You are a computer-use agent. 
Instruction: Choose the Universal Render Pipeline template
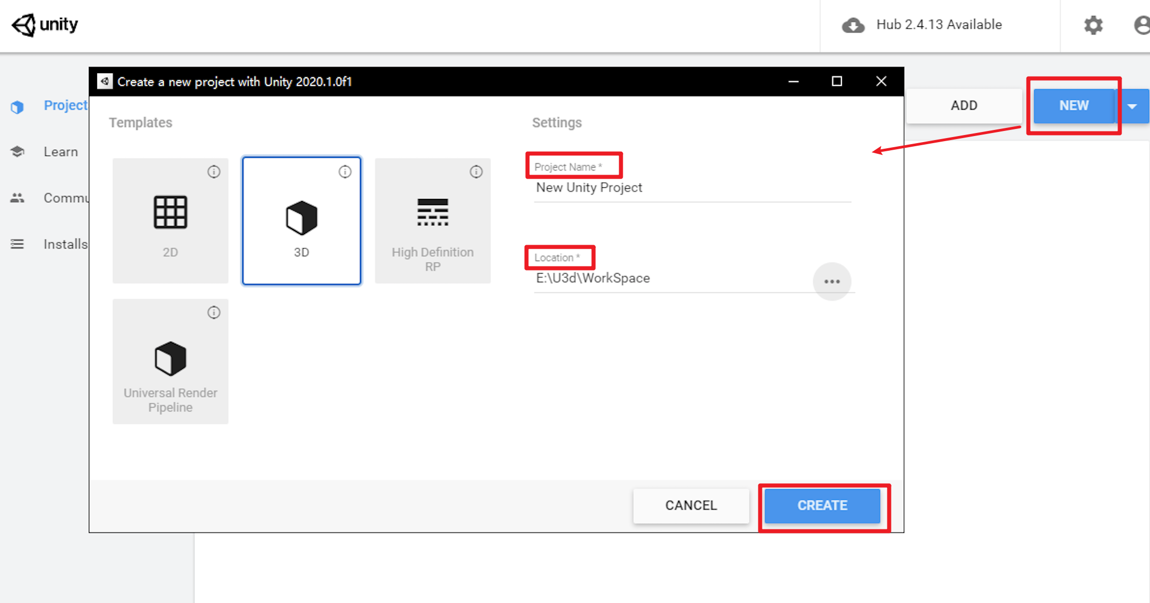click(170, 361)
